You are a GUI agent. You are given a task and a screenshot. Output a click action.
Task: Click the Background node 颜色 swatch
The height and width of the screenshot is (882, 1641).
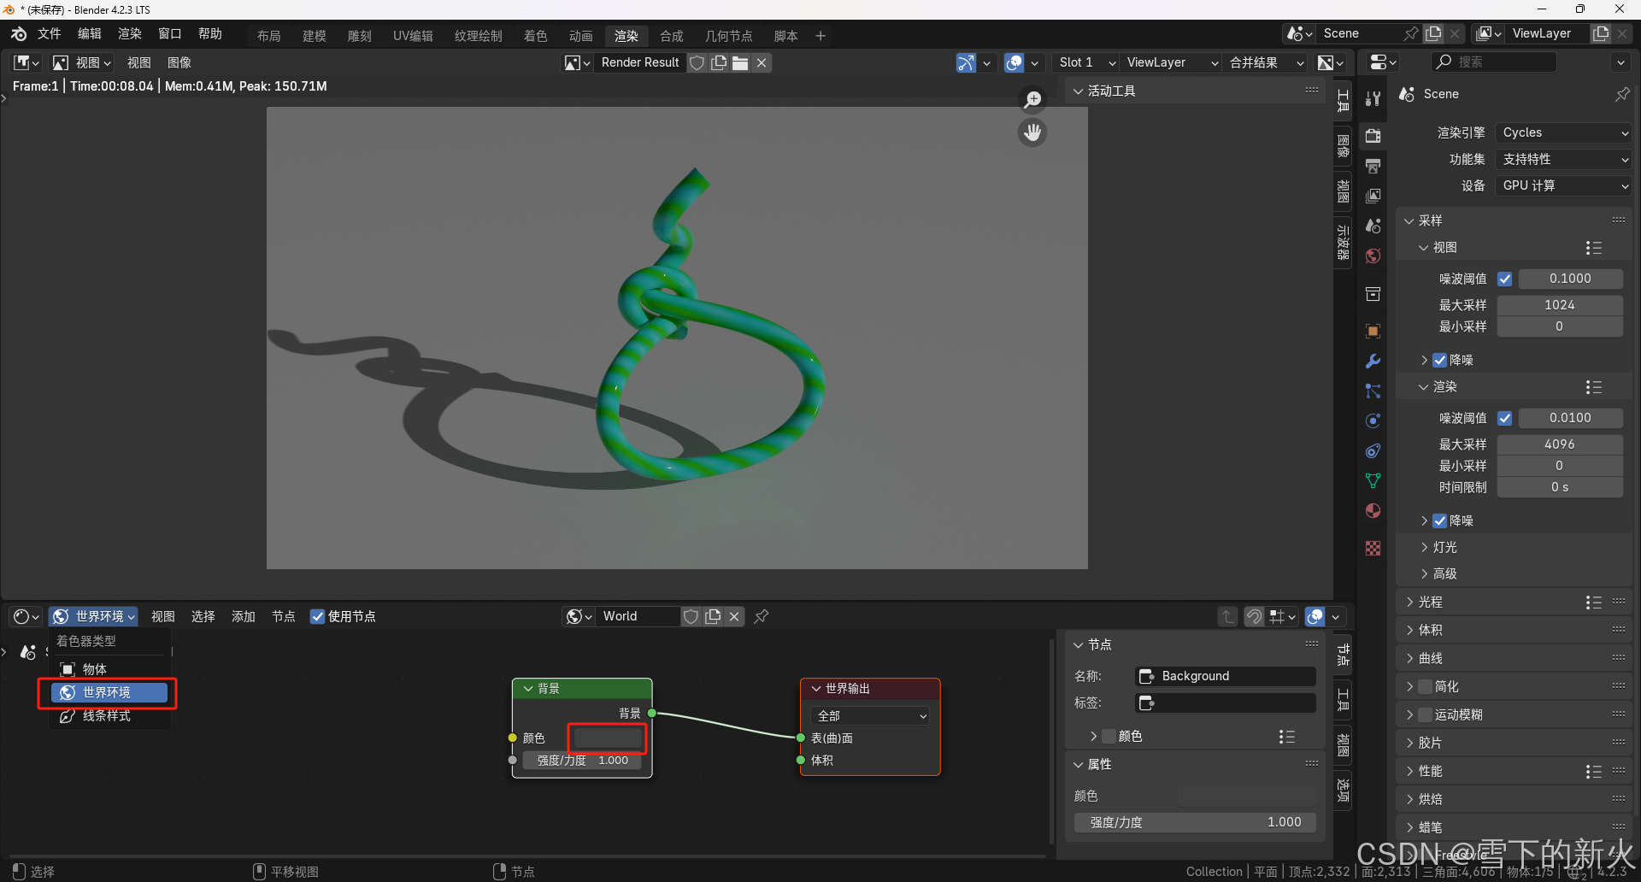(608, 738)
